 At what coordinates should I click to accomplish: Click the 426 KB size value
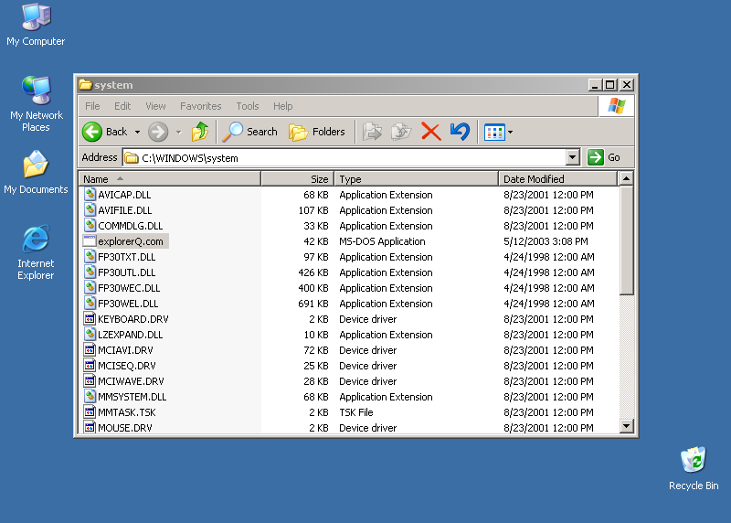click(x=313, y=272)
